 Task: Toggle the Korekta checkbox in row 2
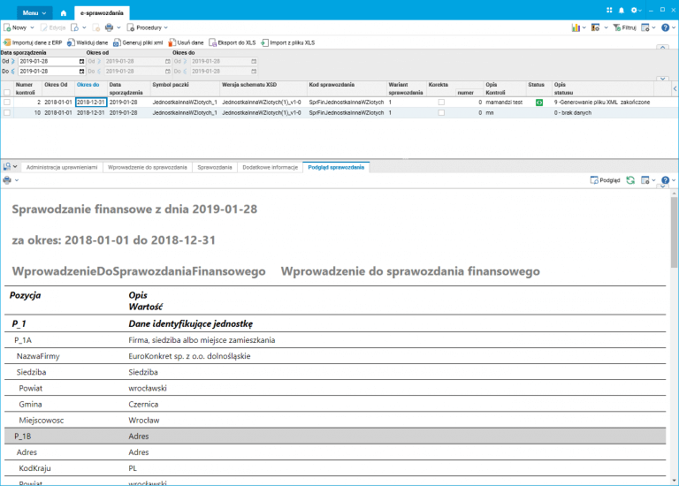441,103
